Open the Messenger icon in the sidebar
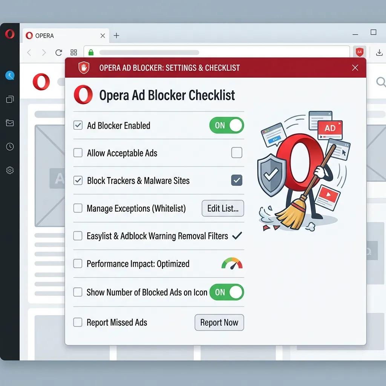Screen dimensions: 386x386 coord(10,75)
